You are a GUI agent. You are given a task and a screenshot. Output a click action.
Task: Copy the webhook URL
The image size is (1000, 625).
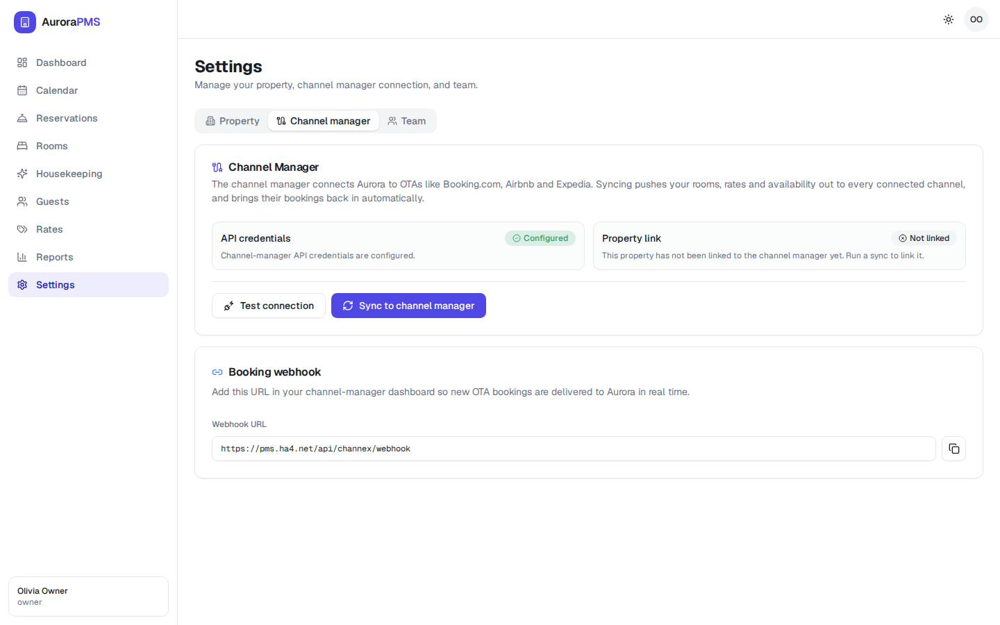pos(953,449)
